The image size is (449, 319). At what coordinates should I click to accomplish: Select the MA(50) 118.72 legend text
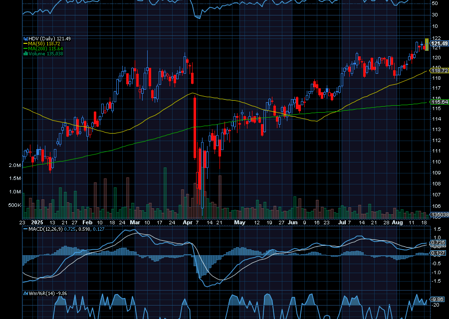(43, 44)
